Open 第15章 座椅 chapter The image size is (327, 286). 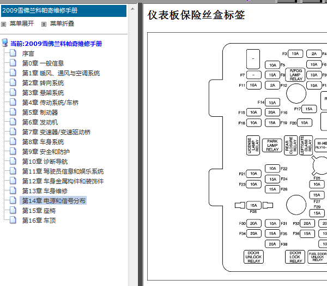pos(39,211)
